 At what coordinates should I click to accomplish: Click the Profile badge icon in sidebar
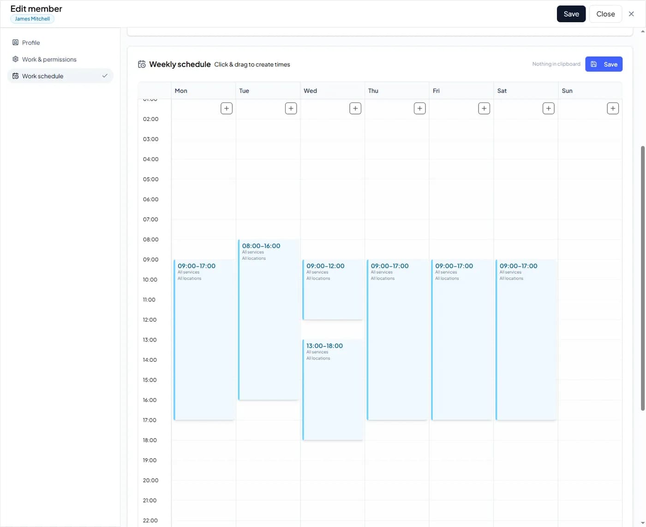pyautogui.click(x=14, y=42)
